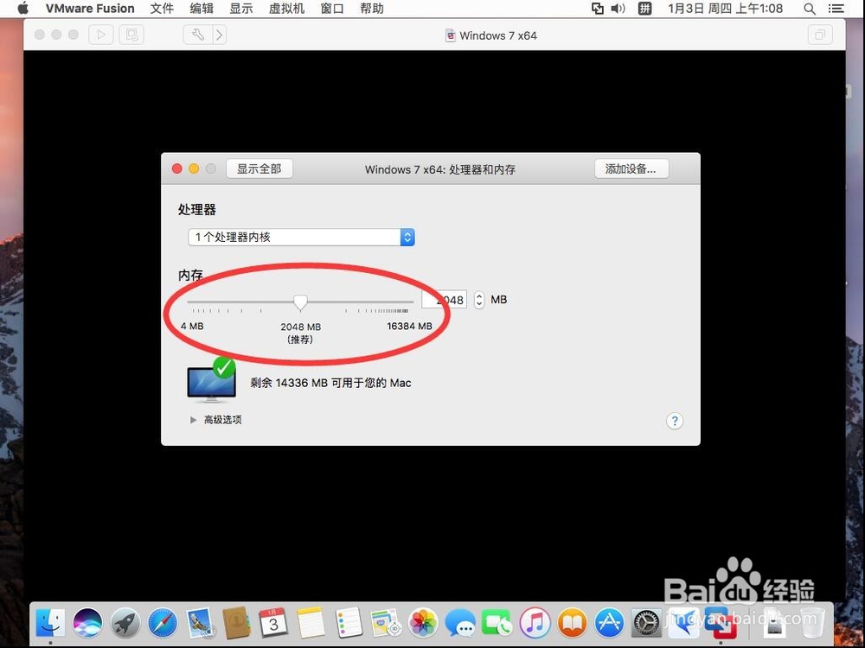This screenshot has width=865, height=648.
Task: Open the 帮助 menu
Action: (372, 9)
